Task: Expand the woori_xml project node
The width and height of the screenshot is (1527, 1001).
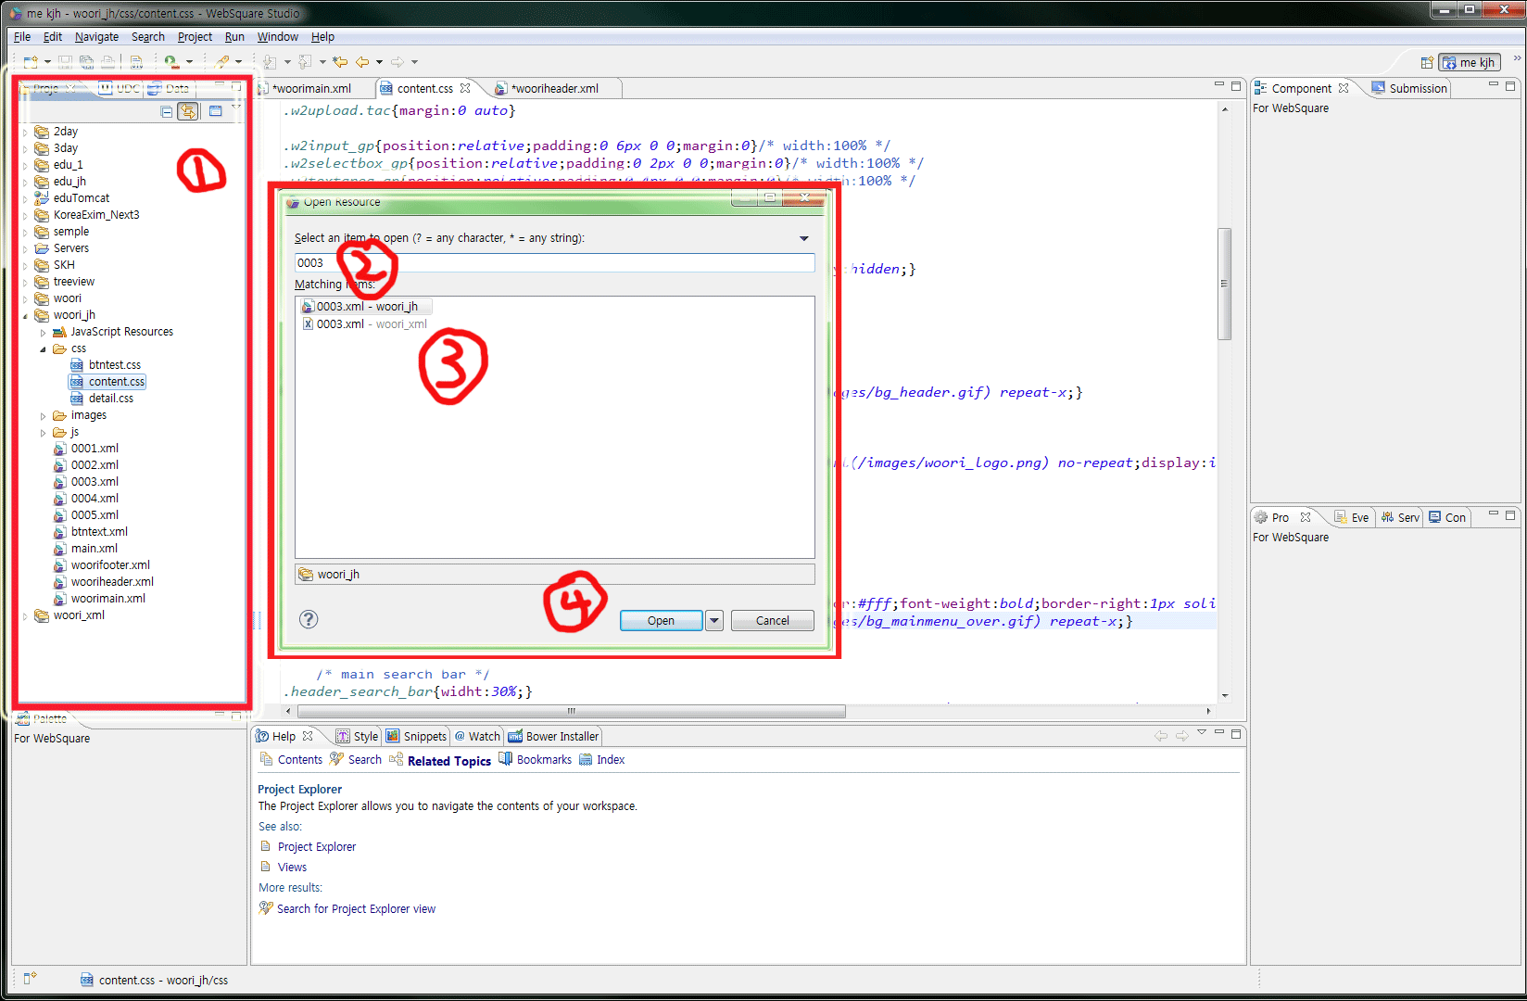Action: [x=25, y=616]
